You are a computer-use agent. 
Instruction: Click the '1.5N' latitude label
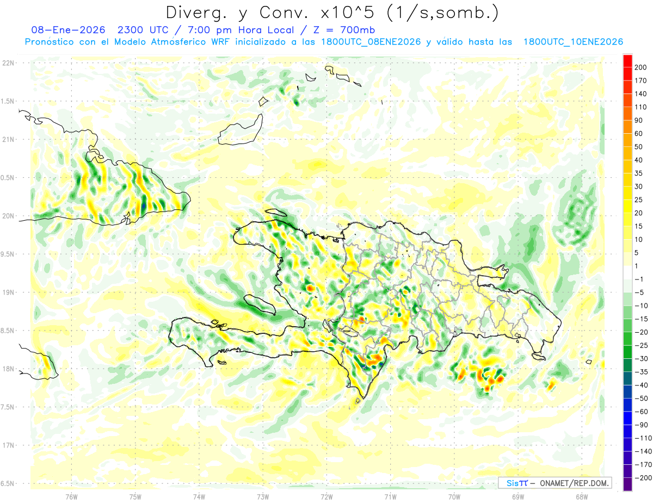tap(8, 101)
